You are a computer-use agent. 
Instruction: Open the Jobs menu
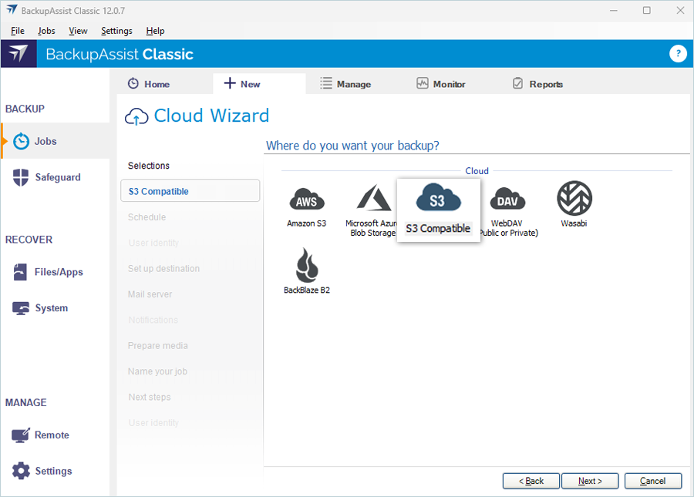[46, 31]
